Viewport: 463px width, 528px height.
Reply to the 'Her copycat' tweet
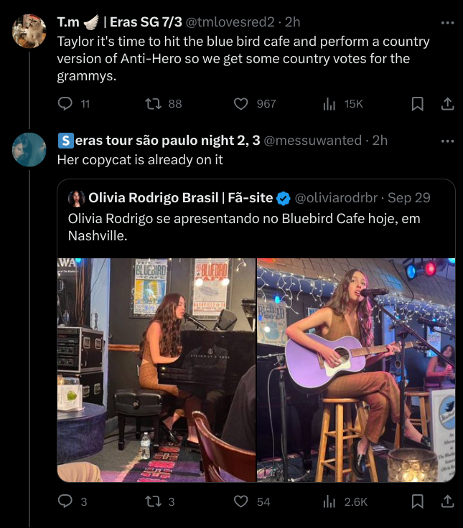pyautogui.click(x=65, y=501)
